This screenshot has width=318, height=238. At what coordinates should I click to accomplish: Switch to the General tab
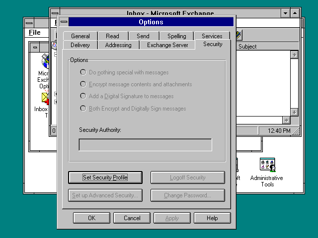coord(80,36)
